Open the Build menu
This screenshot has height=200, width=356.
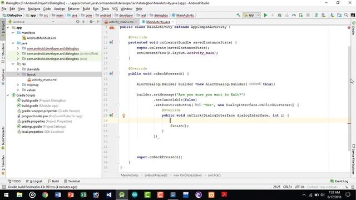[86, 9]
